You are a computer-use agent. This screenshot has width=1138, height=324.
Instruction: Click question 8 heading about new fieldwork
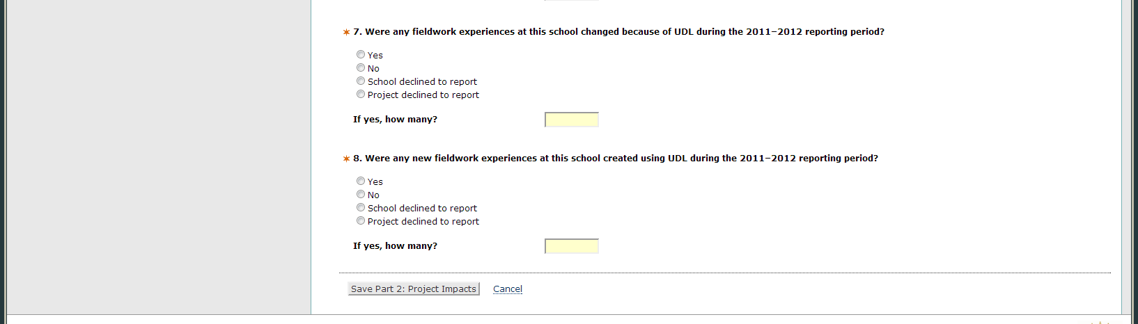click(x=616, y=159)
